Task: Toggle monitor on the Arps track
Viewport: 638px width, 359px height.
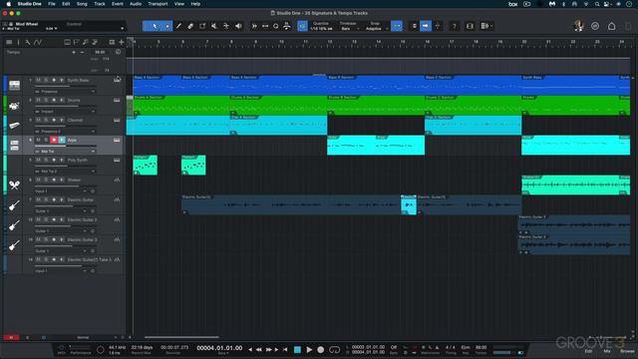Action: coord(62,140)
